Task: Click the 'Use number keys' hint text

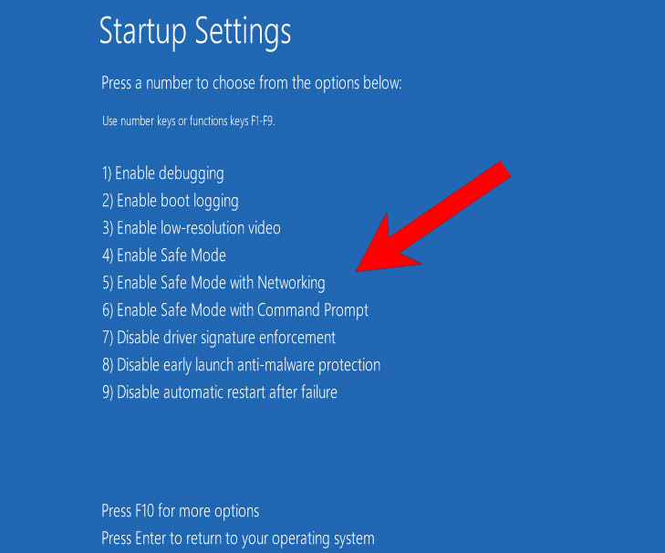Action: (188, 120)
